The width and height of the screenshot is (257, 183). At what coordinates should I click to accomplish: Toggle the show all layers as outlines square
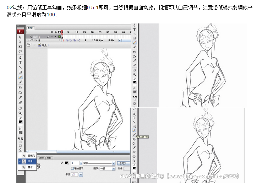(59, 32)
